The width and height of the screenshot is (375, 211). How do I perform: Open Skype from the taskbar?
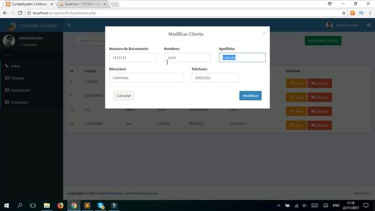(101, 206)
